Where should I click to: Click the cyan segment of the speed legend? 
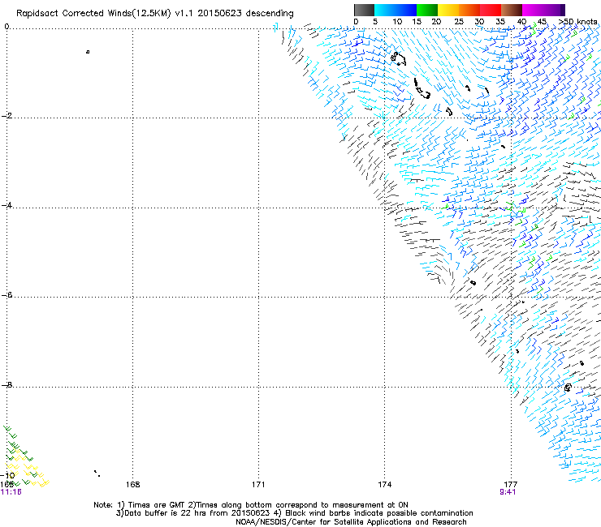coord(385,10)
